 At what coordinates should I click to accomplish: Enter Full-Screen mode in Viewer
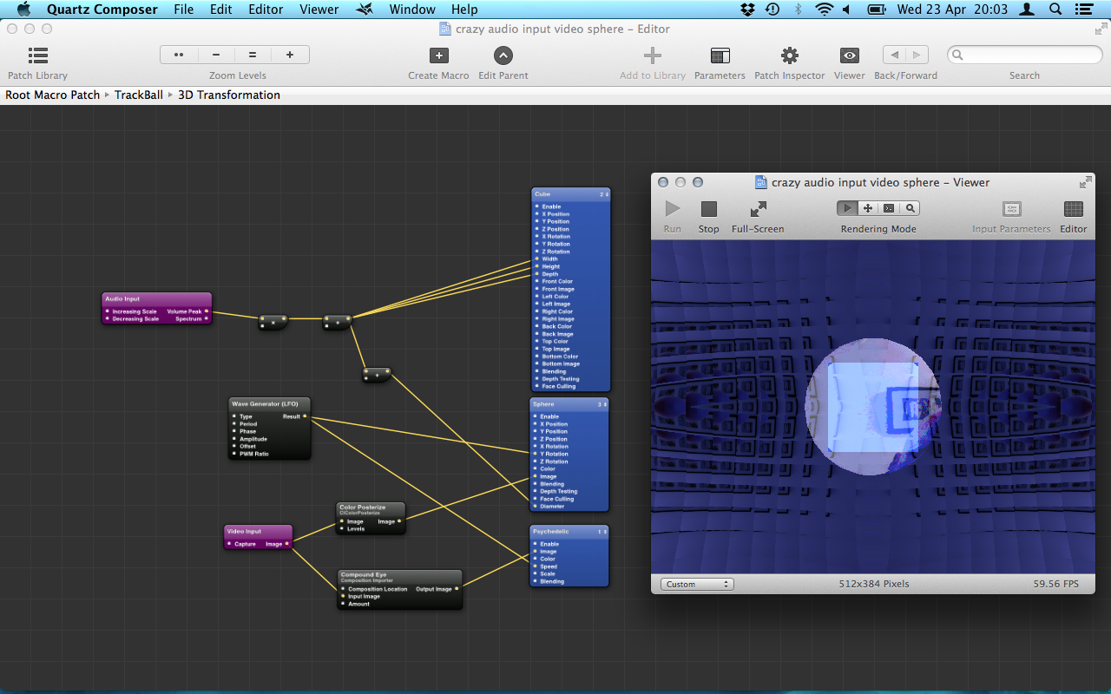pos(758,209)
